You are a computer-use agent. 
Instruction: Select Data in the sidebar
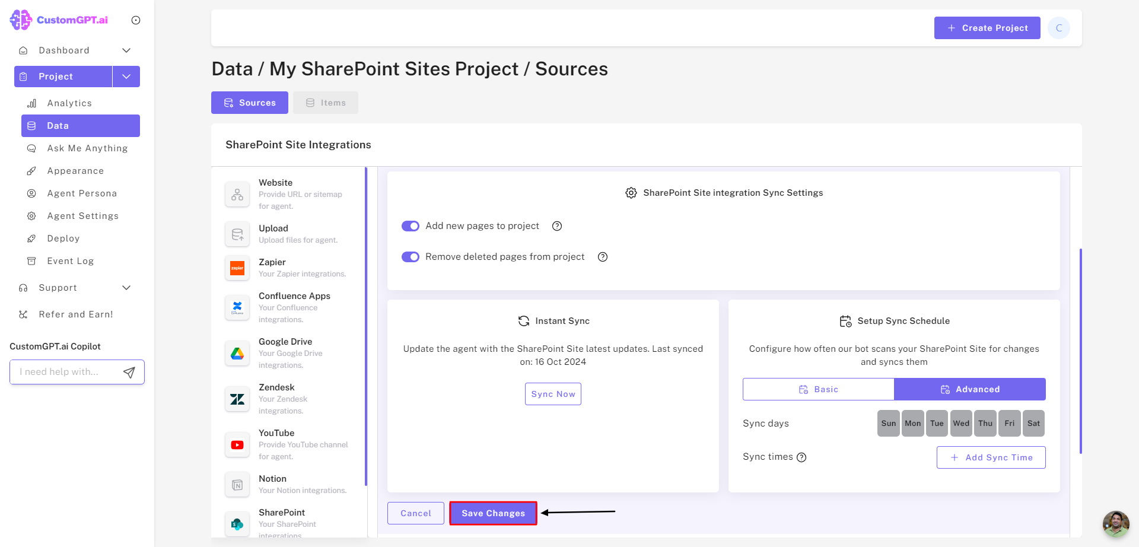[81, 126]
